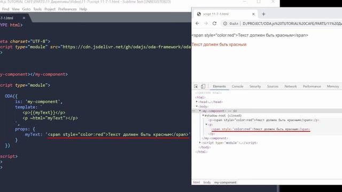Click the plain span markup text on page

tap(250, 35)
